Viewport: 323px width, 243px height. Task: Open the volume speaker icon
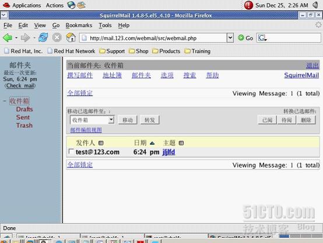coord(315,5)
